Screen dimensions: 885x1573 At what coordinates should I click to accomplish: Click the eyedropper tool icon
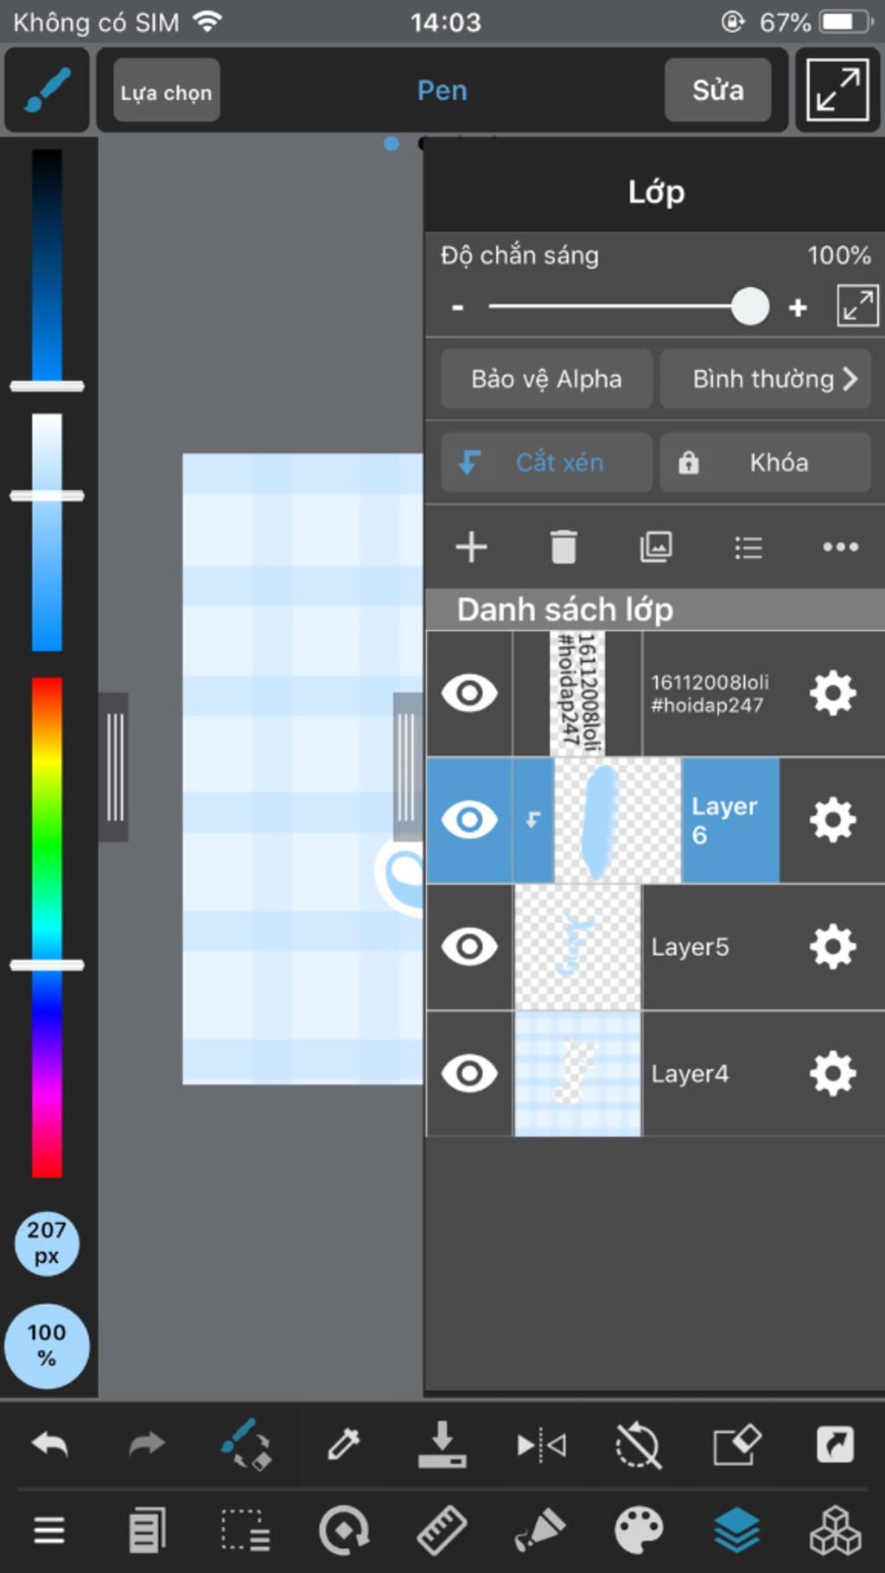[x=343, y=1444]
